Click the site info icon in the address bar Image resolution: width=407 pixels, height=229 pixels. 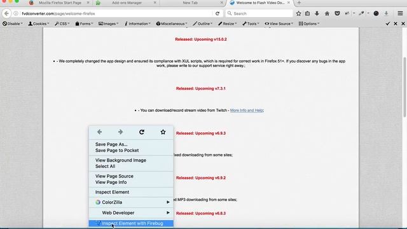click(x=16, y=13)
